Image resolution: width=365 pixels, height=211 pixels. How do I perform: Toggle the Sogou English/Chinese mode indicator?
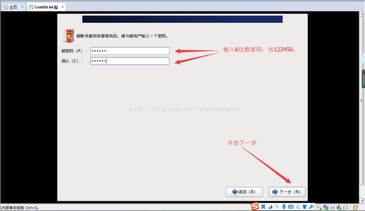tap(263, 206)
